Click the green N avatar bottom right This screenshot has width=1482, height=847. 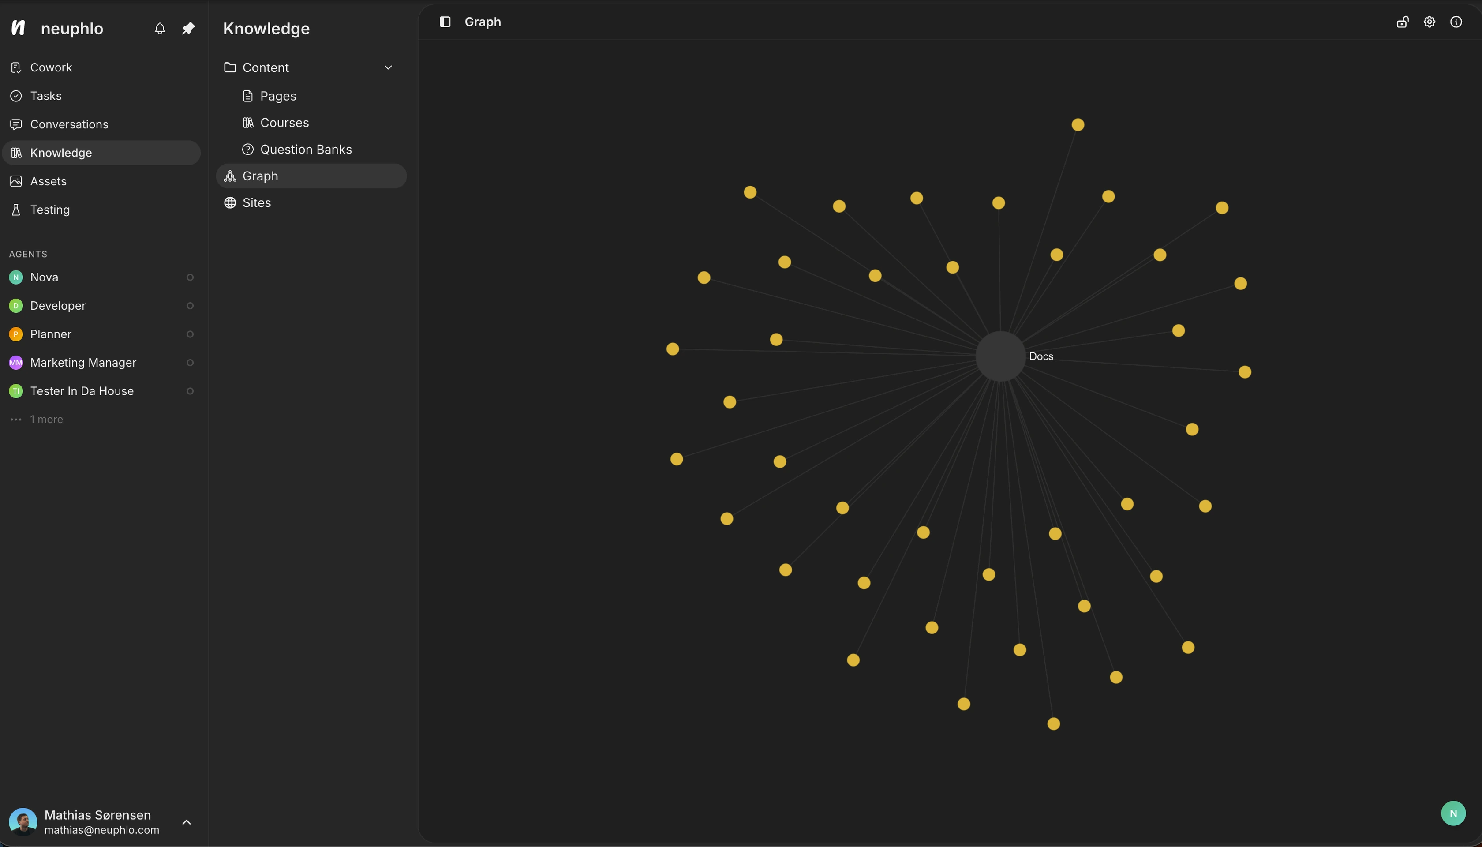(x=1453, y=813)
